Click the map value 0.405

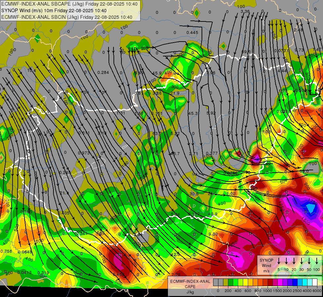click(64, 213)
